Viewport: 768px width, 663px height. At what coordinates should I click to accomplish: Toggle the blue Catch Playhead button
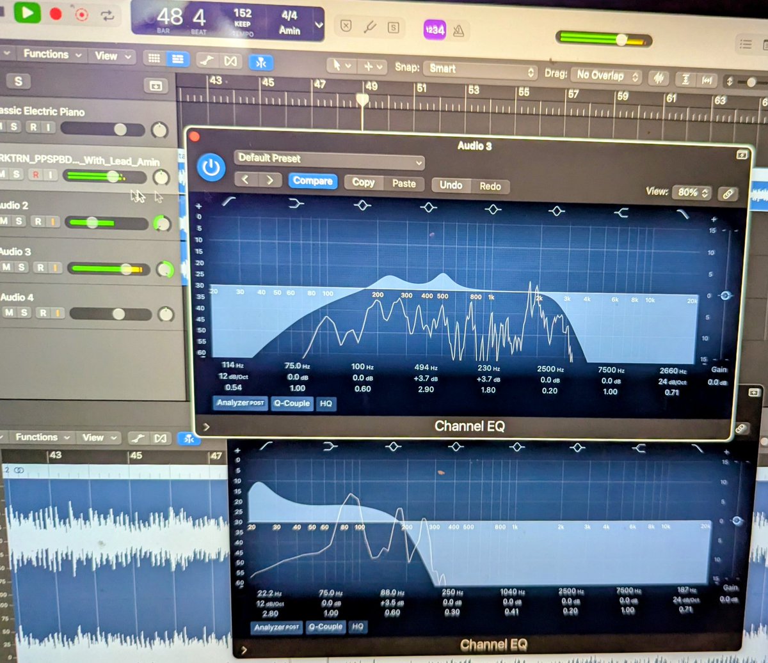tap(261, 63)
